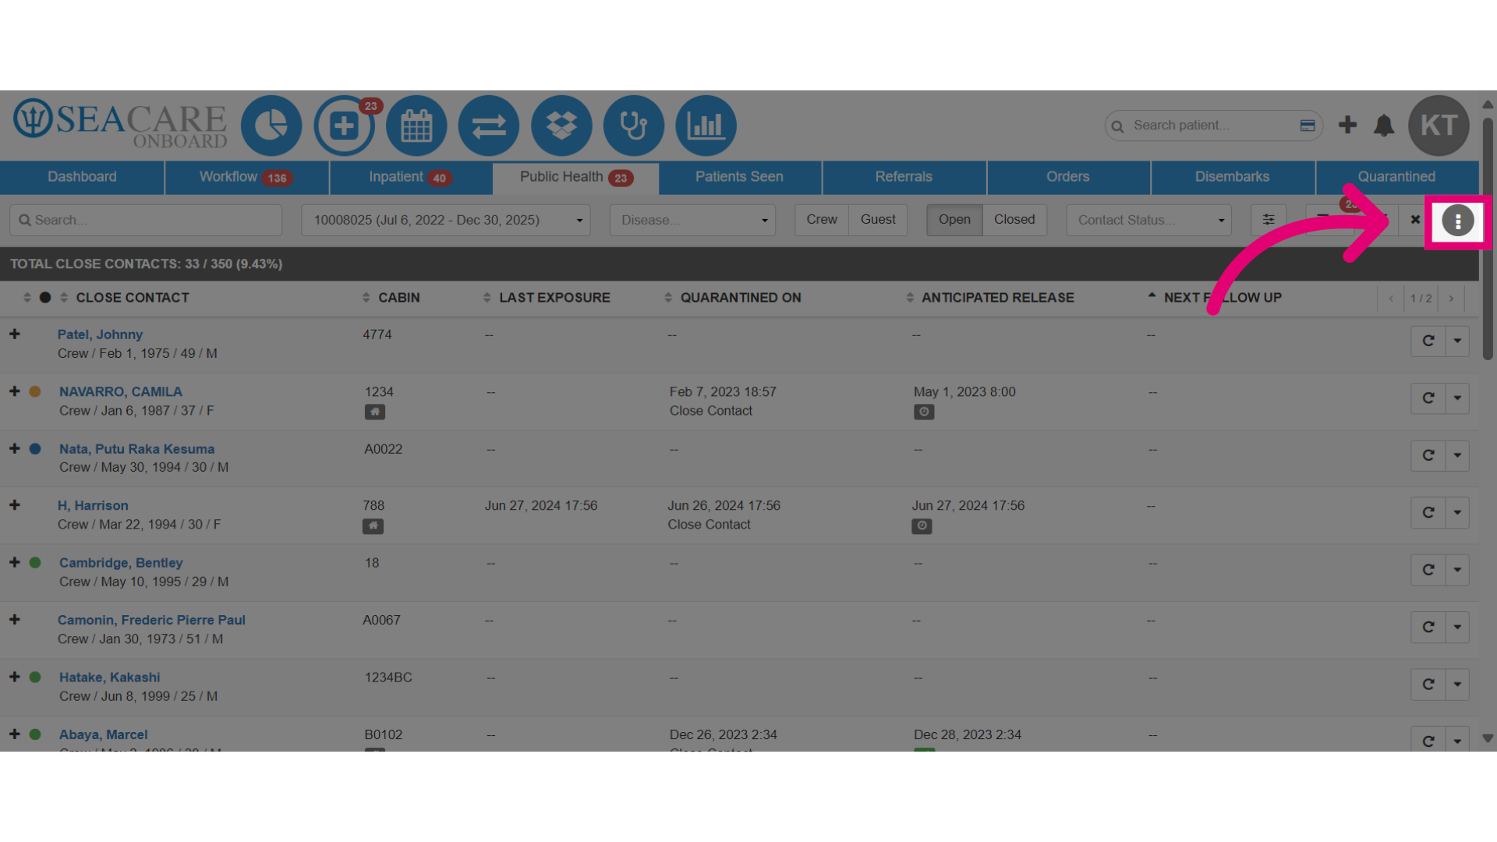Click the plus icon beside patient search
The width and height of the screenshot is (1497, 842).
click(x=1347, y=125)
